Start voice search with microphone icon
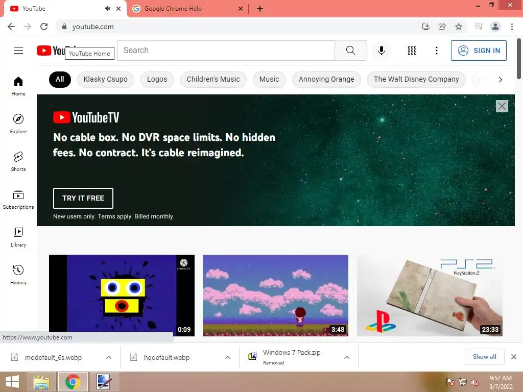The height and width of the screenshot is (392, 523). coord(381,51)
